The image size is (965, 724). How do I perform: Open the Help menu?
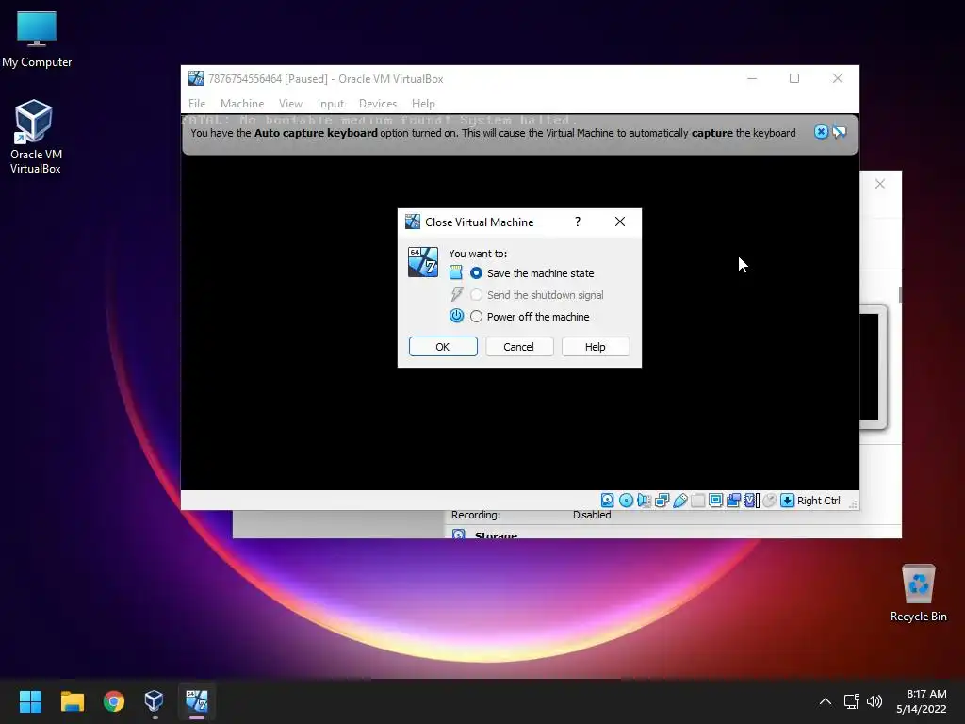(423, 104)
